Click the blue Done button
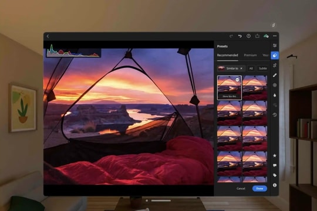 259,188
